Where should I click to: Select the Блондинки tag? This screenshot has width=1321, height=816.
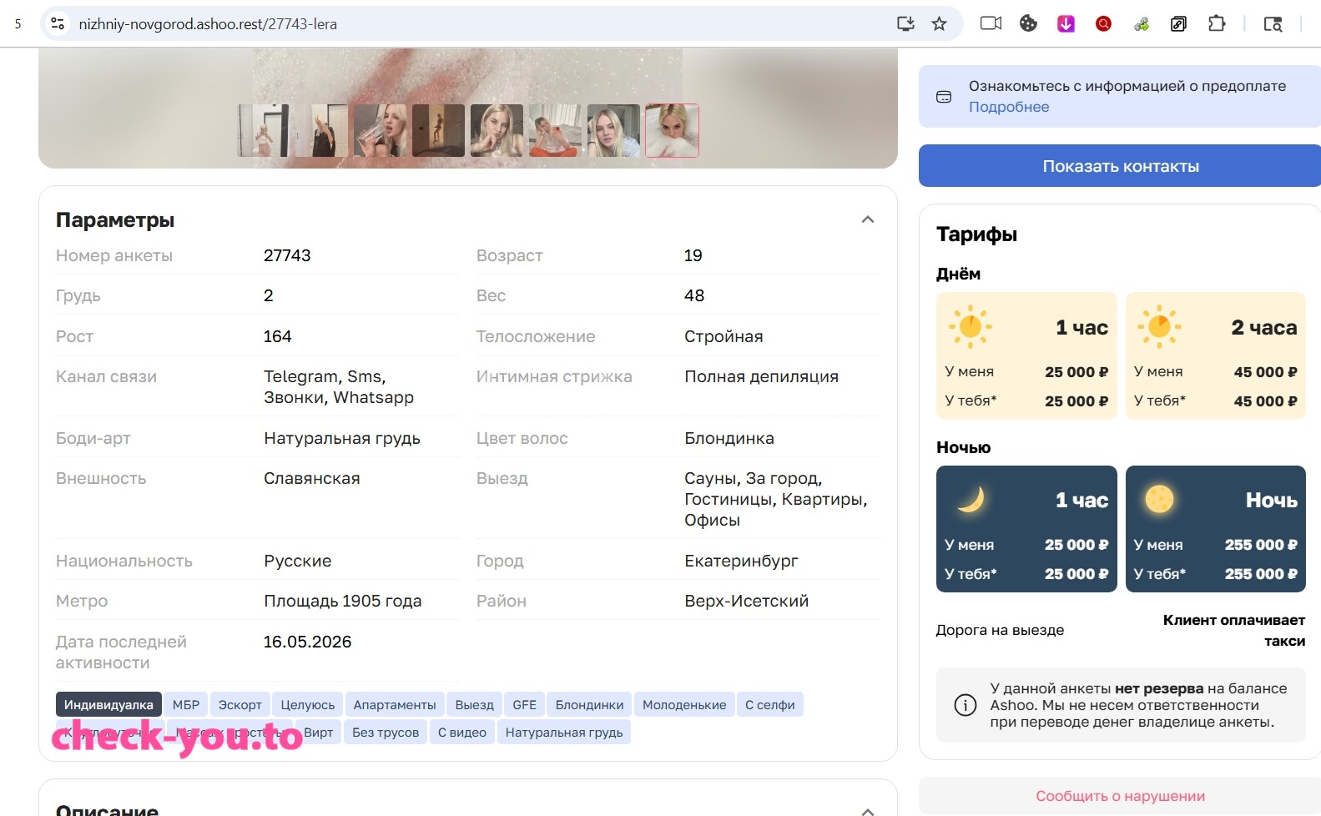(x=589, y=705)
